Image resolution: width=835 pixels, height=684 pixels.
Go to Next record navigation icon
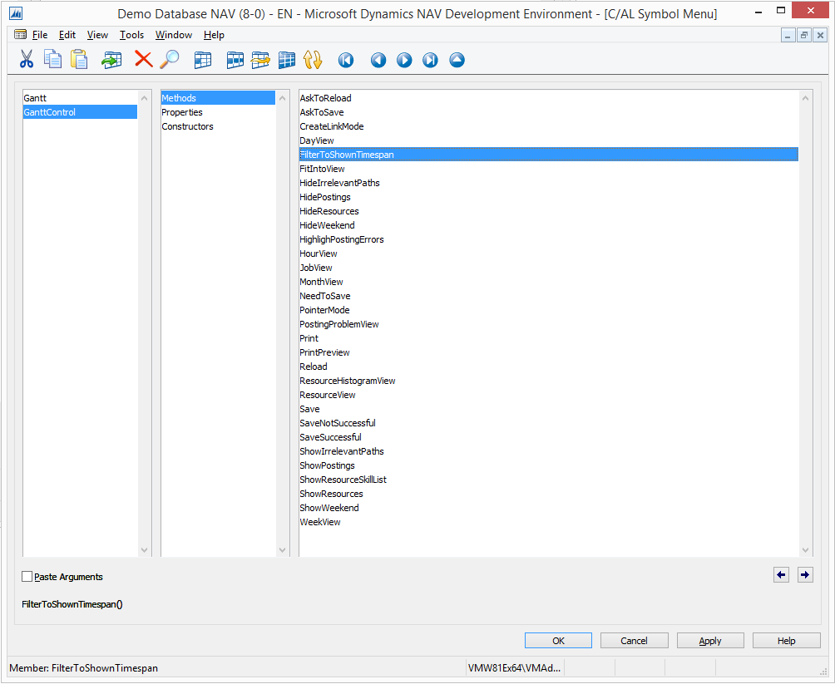(404, 60)
